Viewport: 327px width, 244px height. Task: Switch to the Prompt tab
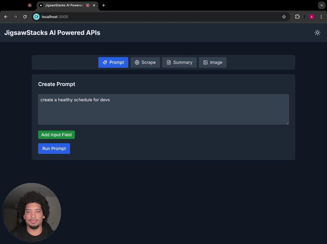(x=113, y=63)
